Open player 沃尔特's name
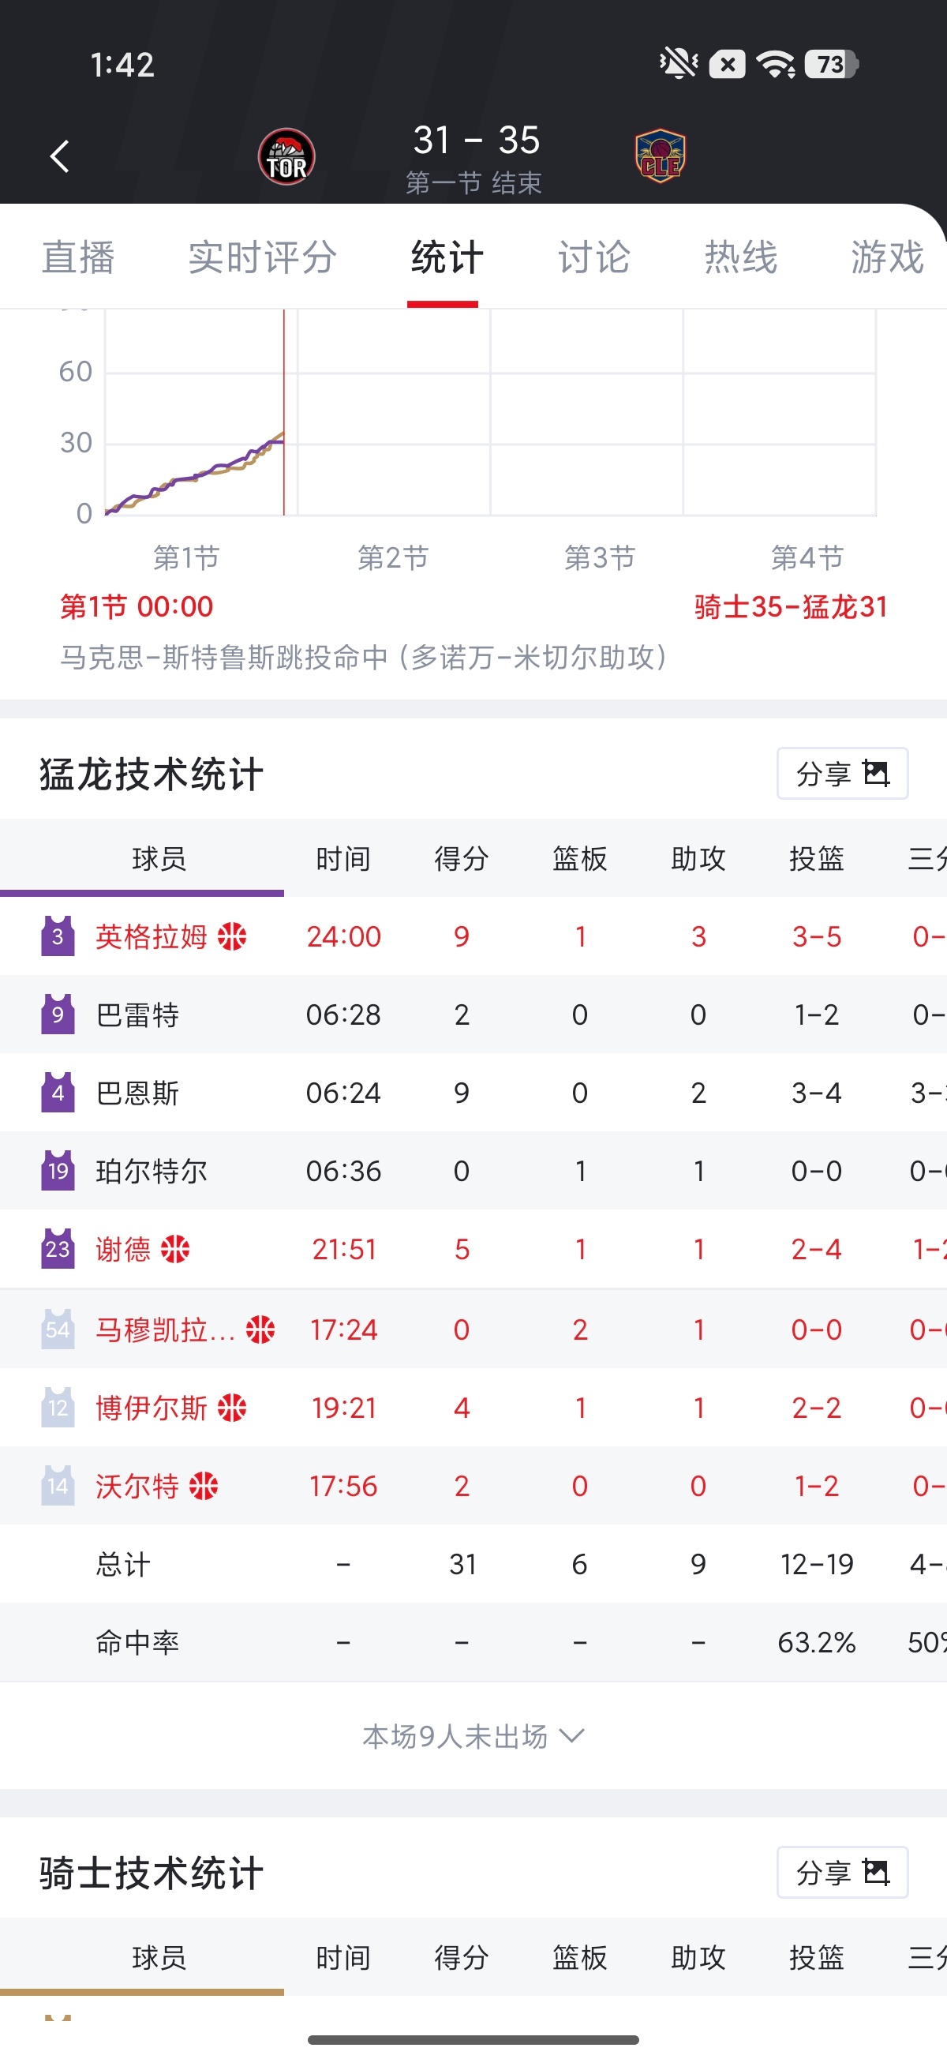This screenshot has height=2059, width=947. click(x=137, y=1486)
